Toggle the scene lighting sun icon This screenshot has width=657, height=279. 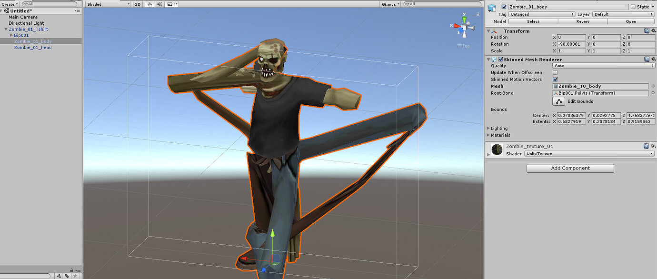(x=149, y=4)
